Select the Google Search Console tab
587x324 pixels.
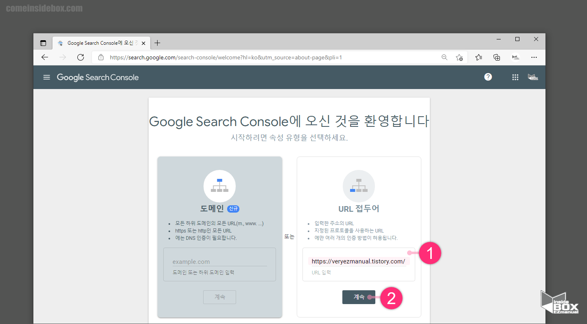tap(102, 43)
